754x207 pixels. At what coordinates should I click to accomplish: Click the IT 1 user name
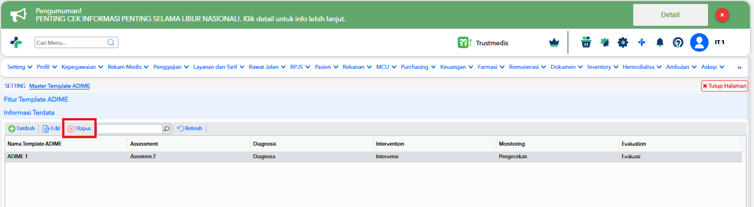tap(719, 42)
